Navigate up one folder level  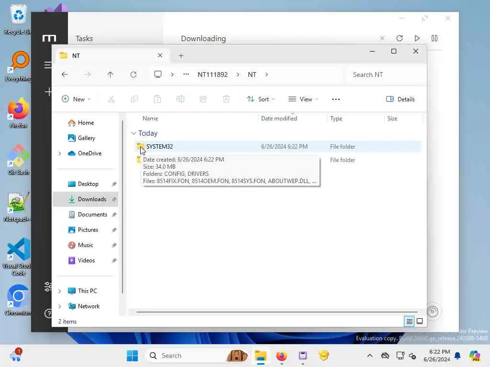[x=111, y=75]
